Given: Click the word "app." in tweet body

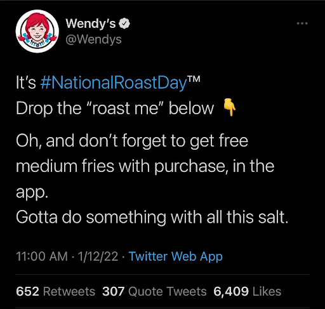Looking at the screenshot, I should coord(32,192).
